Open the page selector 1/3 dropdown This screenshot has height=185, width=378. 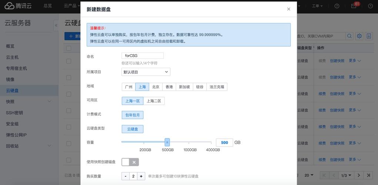coord(346,175)
